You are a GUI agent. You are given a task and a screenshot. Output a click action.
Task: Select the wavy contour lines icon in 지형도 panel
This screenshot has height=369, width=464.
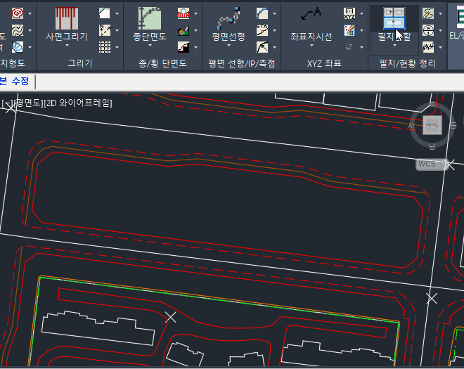tap(18, 30)
